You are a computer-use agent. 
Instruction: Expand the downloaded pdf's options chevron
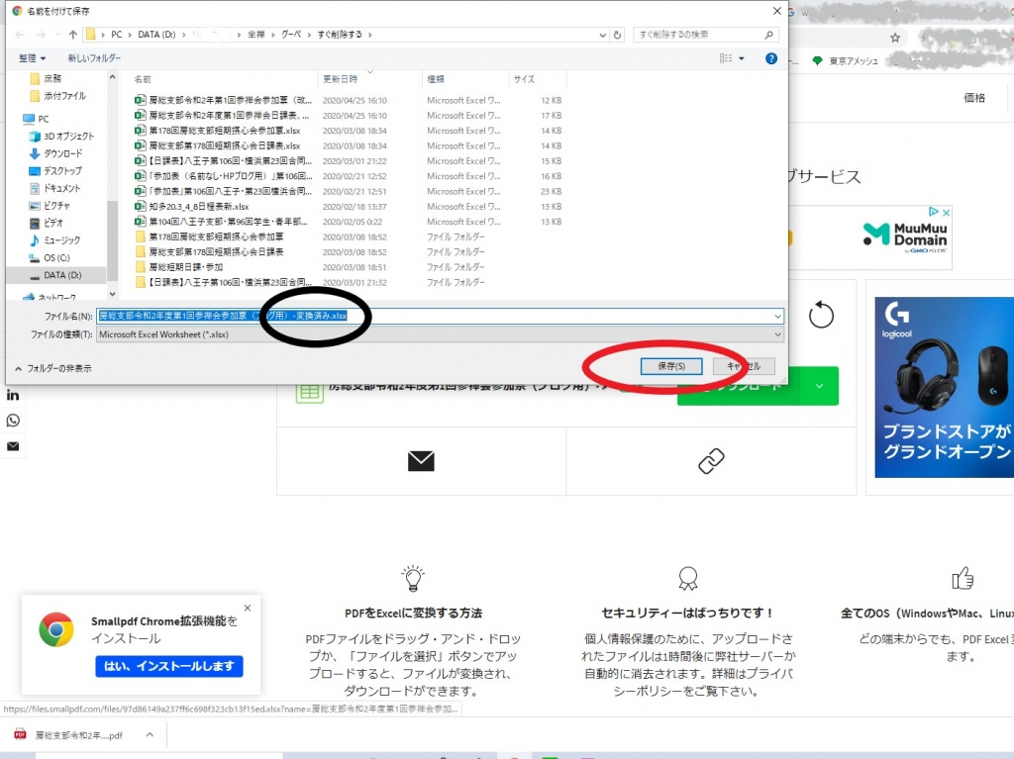click(x=150, y=735)
